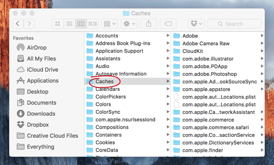
Task: Select the com.apple.finder folder
Action: click(218, 150)
